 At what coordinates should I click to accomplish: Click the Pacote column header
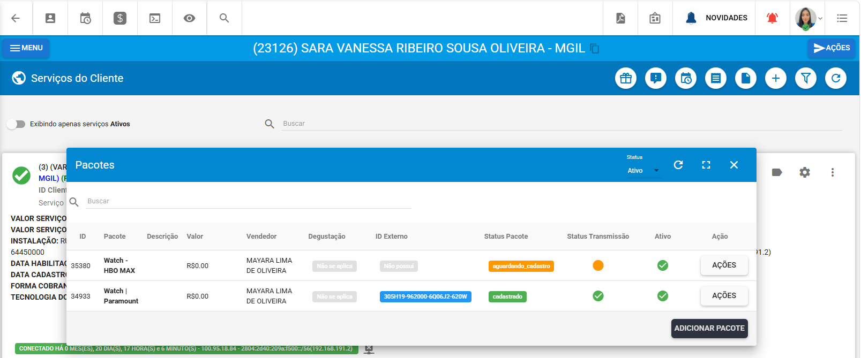[115, 237]
